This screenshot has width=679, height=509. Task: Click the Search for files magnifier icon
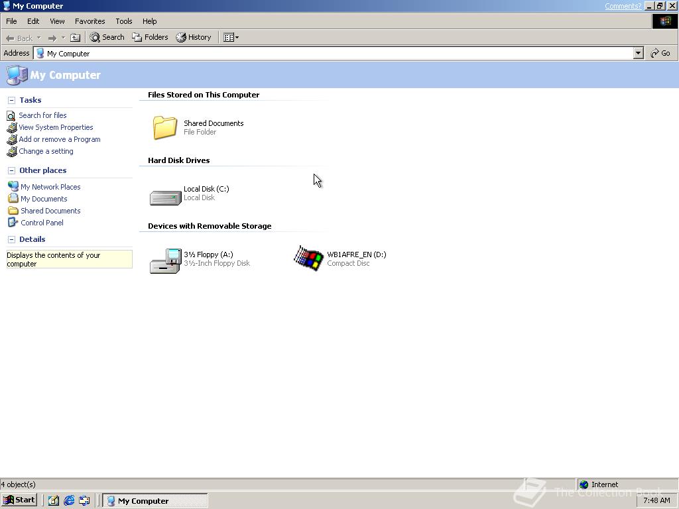(x=11, y=116)
